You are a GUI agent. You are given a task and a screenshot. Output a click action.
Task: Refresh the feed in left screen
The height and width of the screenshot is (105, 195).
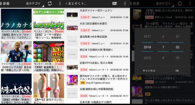(x=50, y=3)
